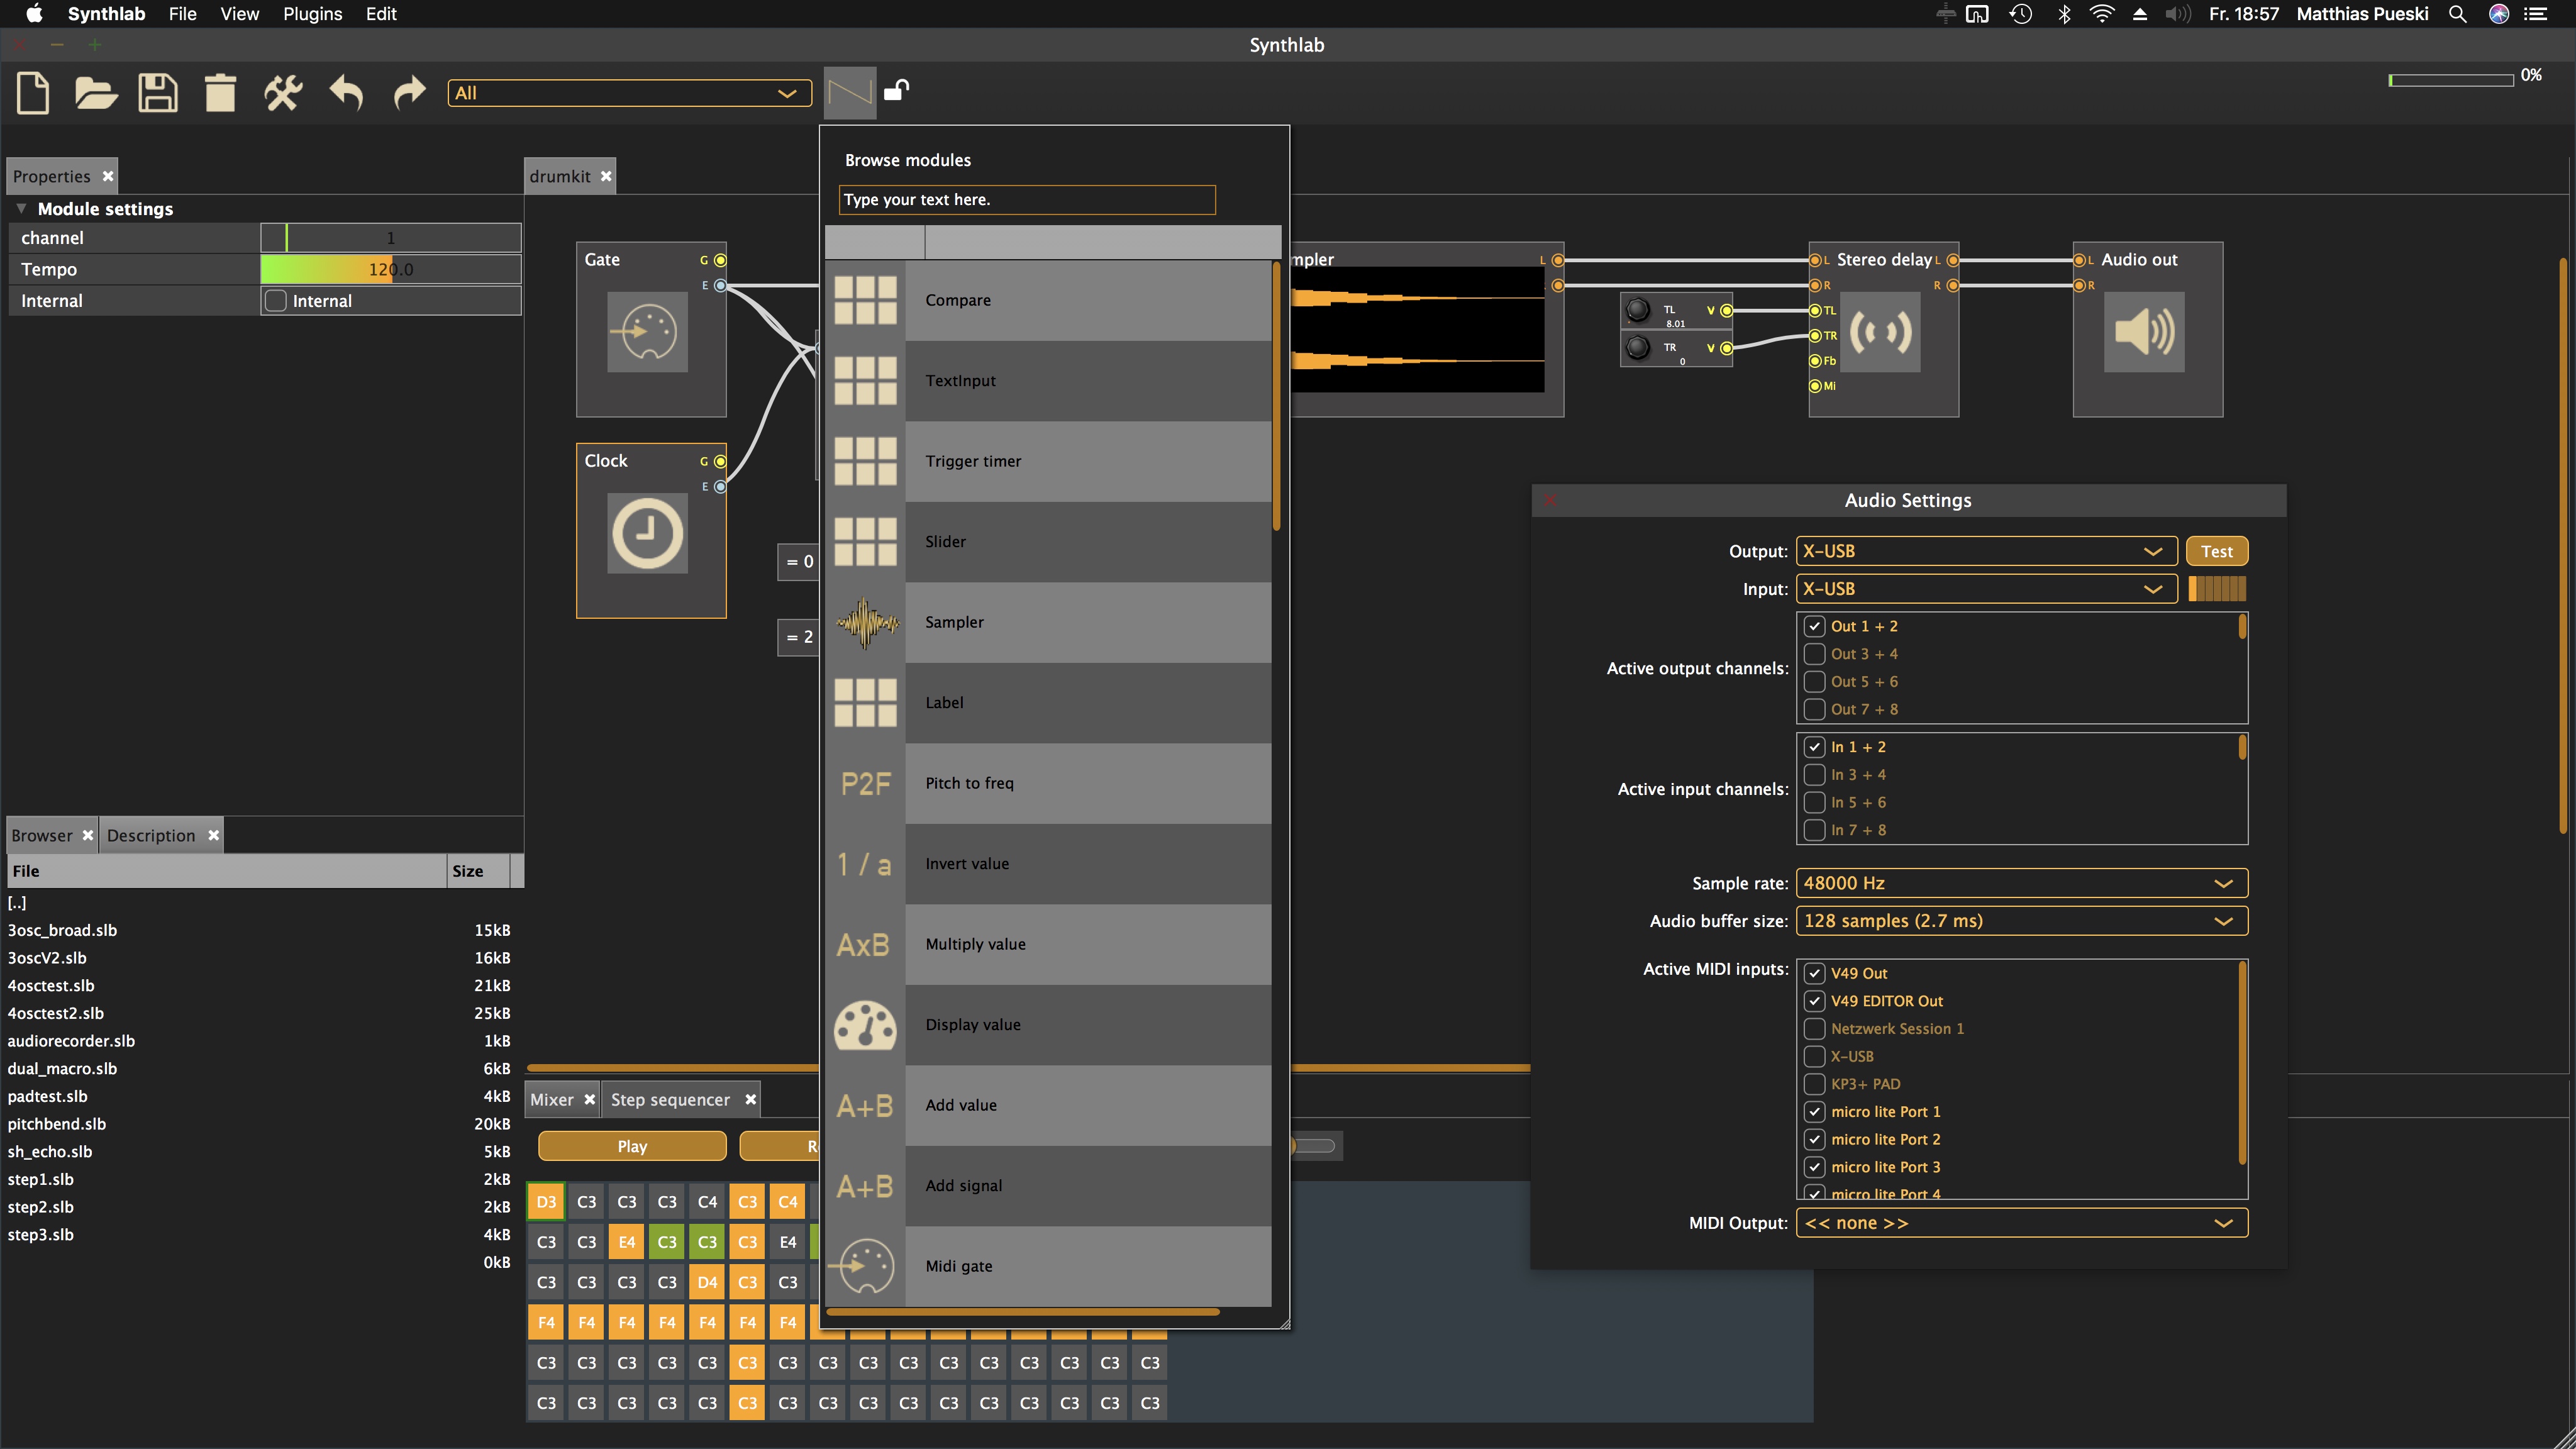
Task: Expand the All category filter dropdown
Action: pyautogui.click(x=629, y=93)
